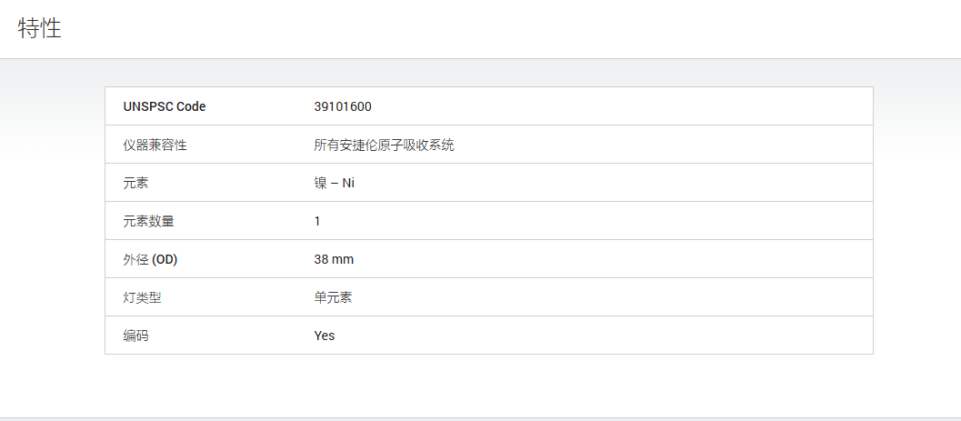Viewport: 961px width, 421px height.
Task: Select the 外径 (OD) label
Action: point(150,260)
